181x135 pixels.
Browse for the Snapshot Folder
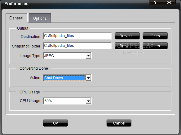(127, 46)
